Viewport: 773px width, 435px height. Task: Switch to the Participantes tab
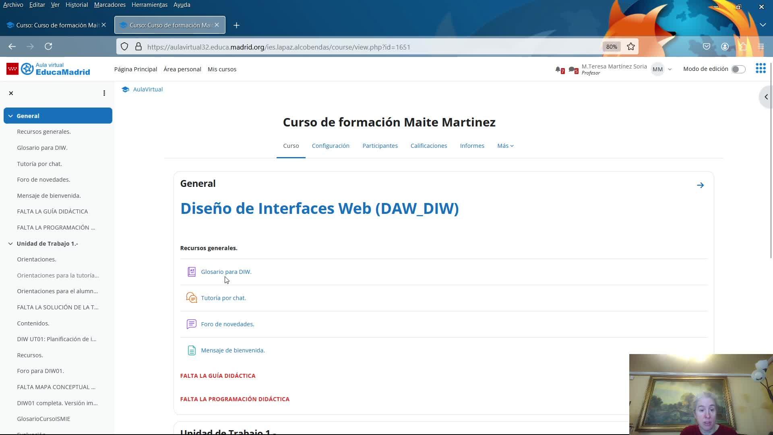[x=380, y=146]
